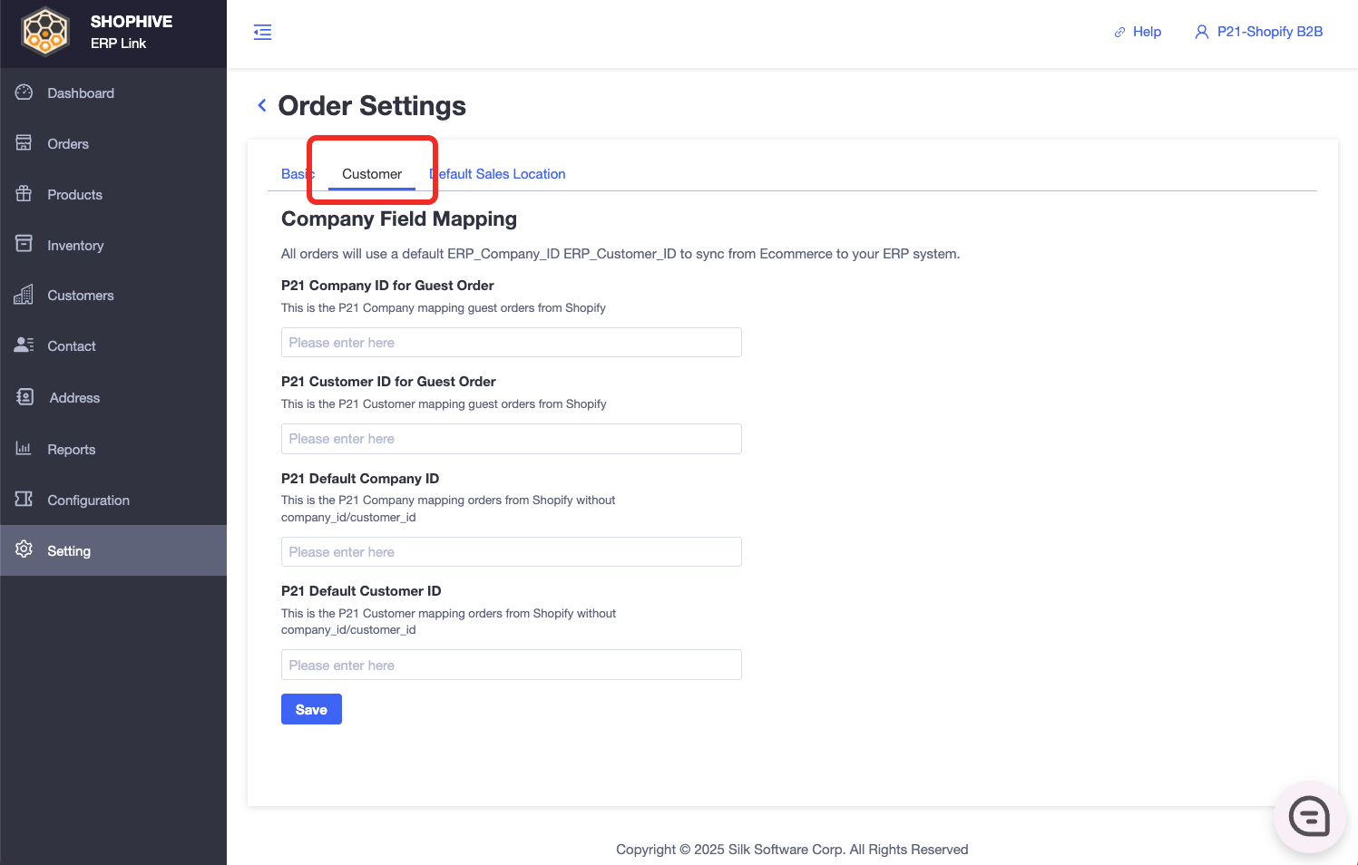Go back using the chevron beside Order Settings
The image size is (1358, 865).
coord(262,105)
